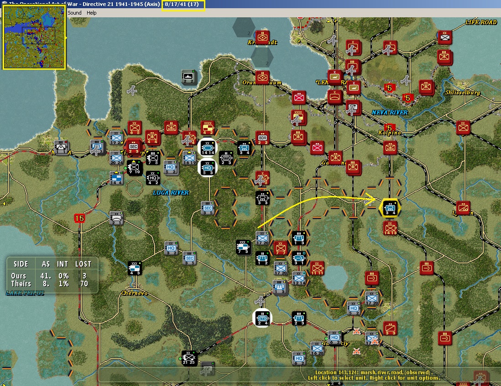Select the gray HQ unit 3 2
The width and height of the screenshot is (501, 386).
[x=171, y=248]
